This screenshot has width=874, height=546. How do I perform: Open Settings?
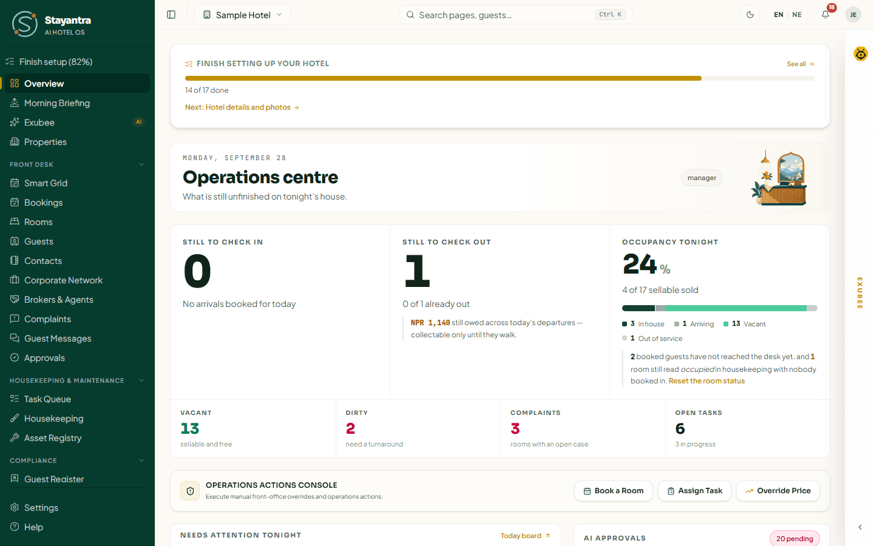(77, 508)
